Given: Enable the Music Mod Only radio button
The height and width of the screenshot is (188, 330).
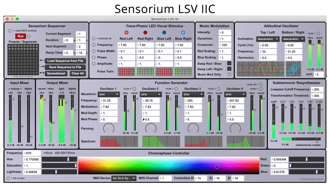Looking at the screenshot, I should point(229,74).
